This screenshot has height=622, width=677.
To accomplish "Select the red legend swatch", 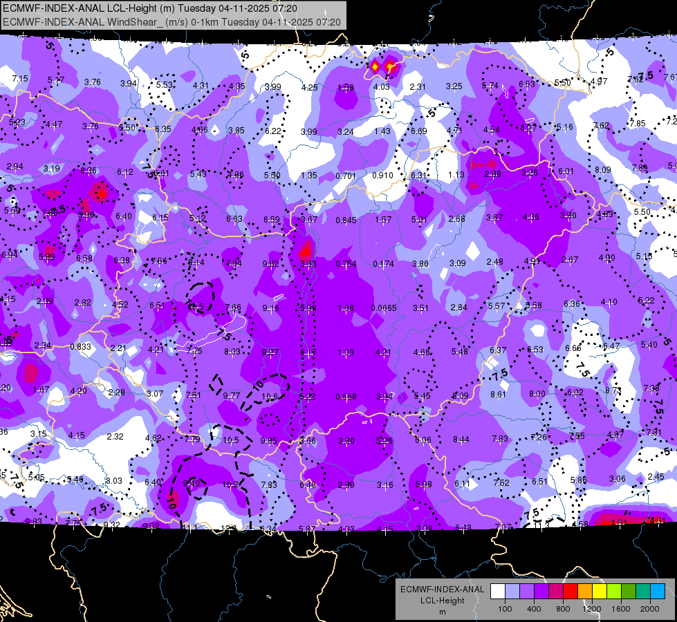I will coord(571,591).
